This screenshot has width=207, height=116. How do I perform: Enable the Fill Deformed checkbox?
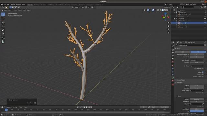coord(203,68)
